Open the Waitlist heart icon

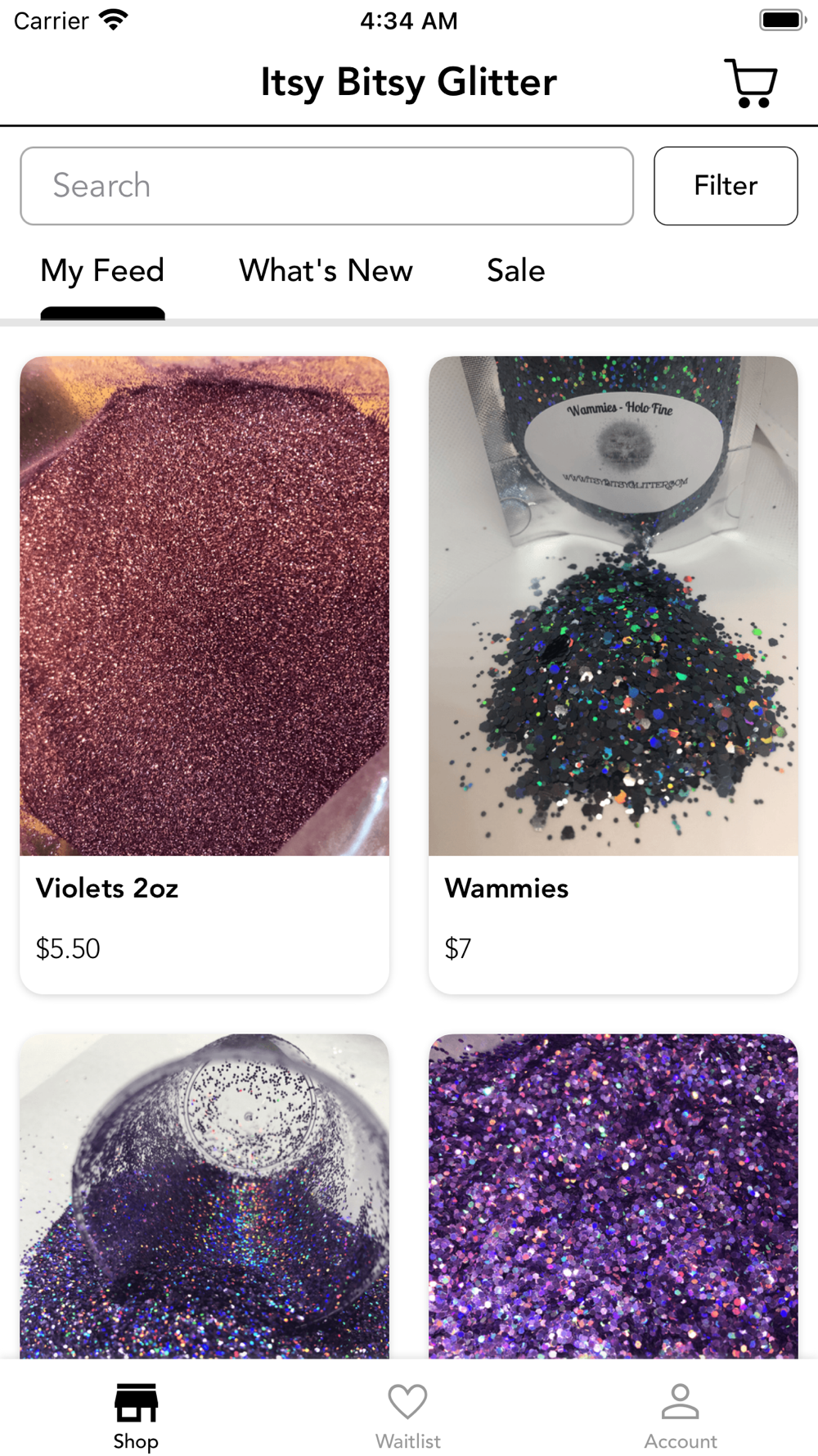tap(407, 1401)
